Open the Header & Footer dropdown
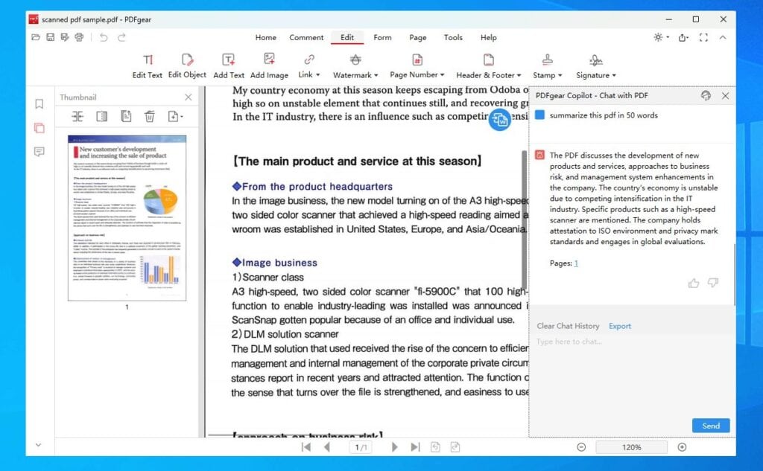763x471 pixels. click(489, 66)
